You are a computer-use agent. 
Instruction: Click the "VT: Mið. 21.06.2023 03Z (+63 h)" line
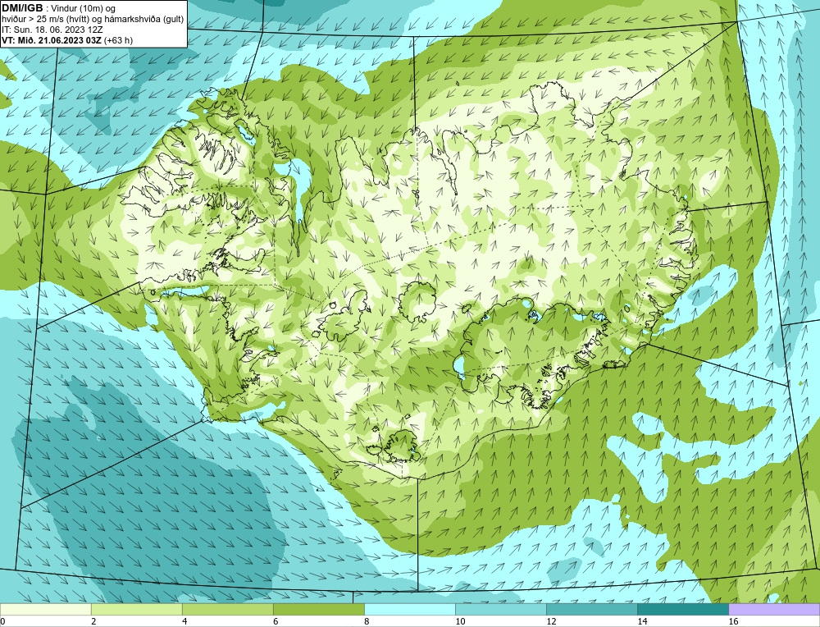67,40
